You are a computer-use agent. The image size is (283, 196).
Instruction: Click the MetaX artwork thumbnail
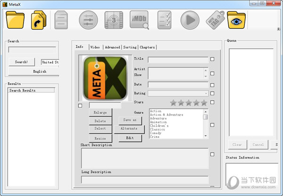pyautogui.click(x=105, y=78)
